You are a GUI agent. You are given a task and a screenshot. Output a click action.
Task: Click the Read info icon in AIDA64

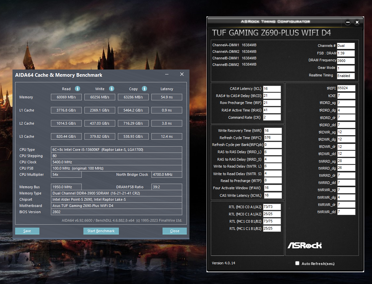(77, 89)
